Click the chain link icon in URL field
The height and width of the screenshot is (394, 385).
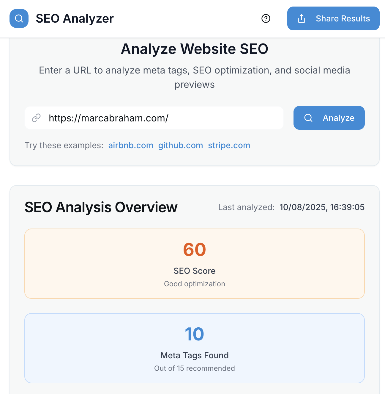36,118
